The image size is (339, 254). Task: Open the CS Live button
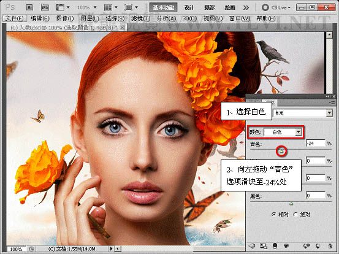click(x=276, y=7)
